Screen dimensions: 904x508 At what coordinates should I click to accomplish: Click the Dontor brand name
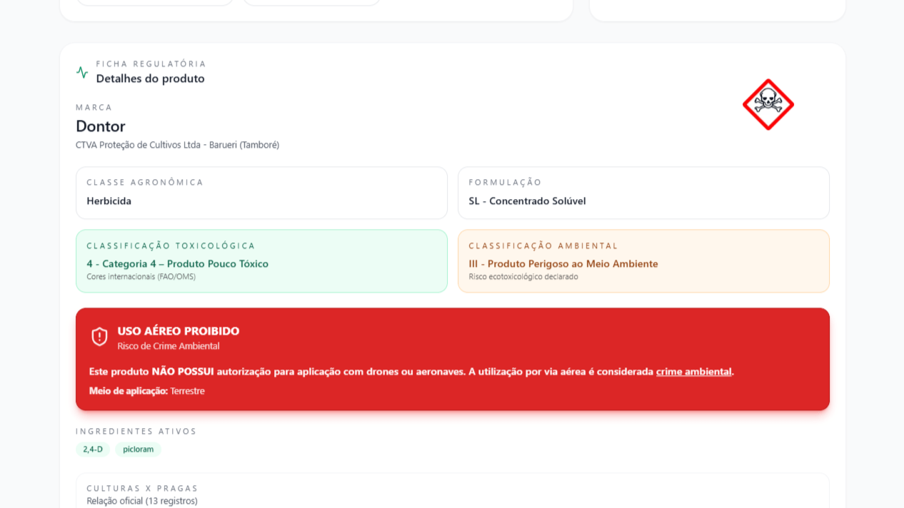point(100,126)
